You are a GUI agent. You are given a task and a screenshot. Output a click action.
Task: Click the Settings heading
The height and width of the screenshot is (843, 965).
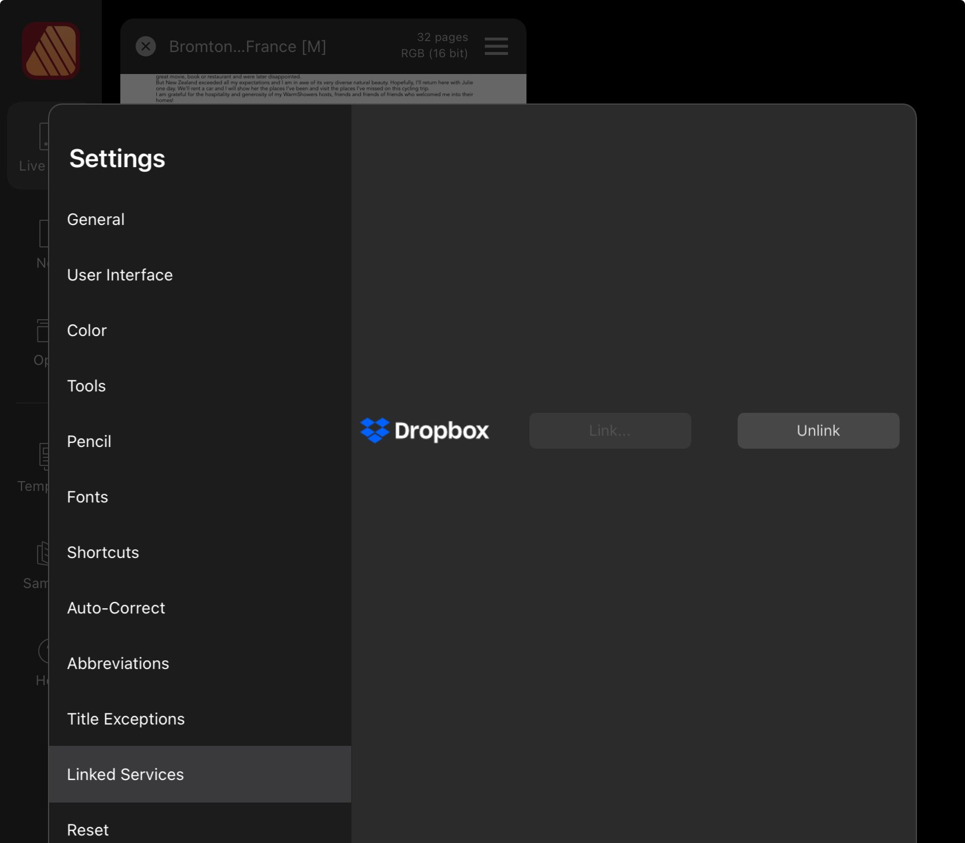(117, 159)
